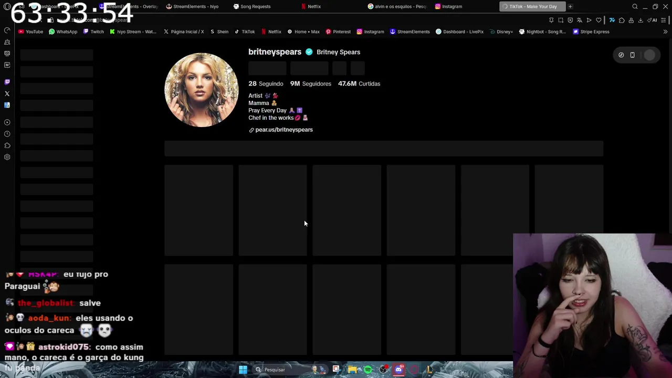The height and width of the screenshot is (378, 672).
Task: Click the 47.6M Curtidas count
Action: tap(359, 83)
